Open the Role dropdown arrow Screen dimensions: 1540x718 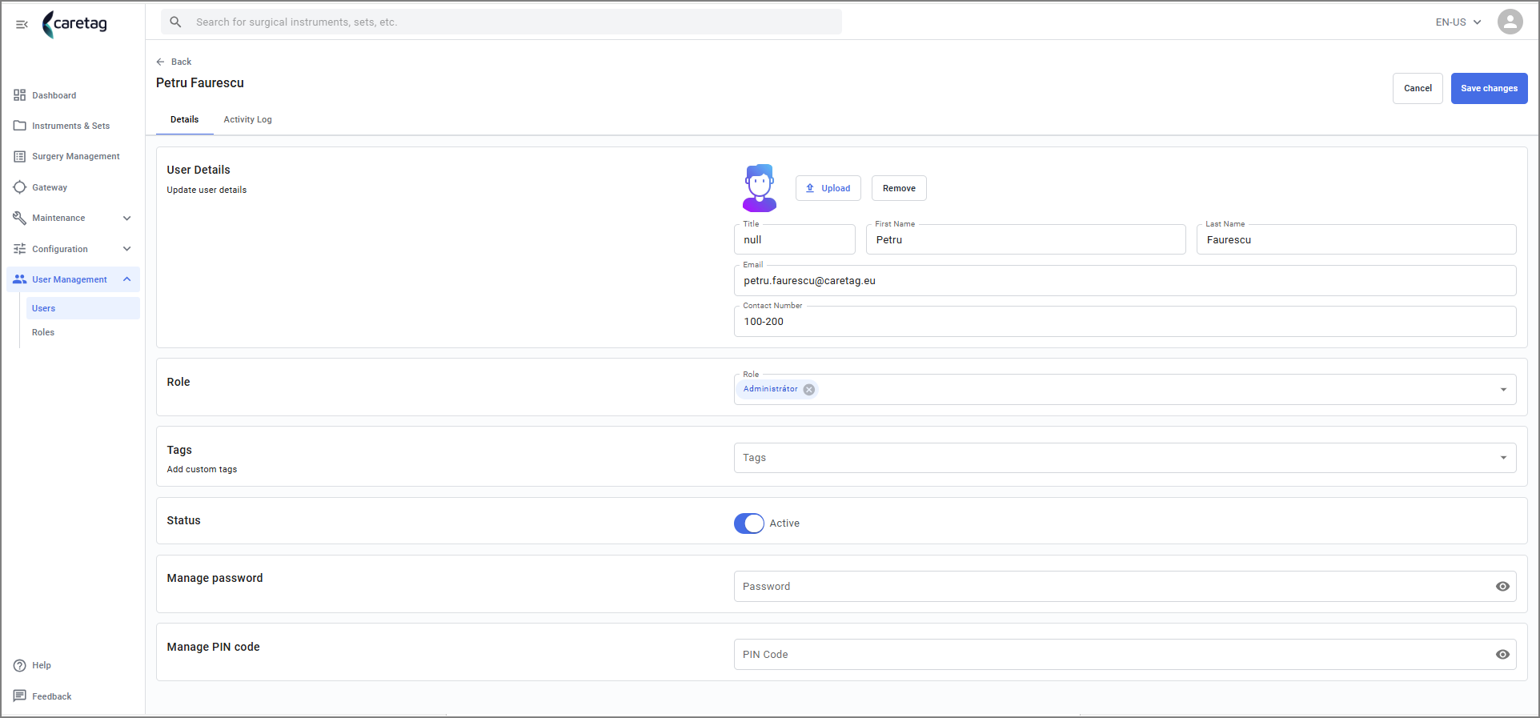pos(1503,390)
